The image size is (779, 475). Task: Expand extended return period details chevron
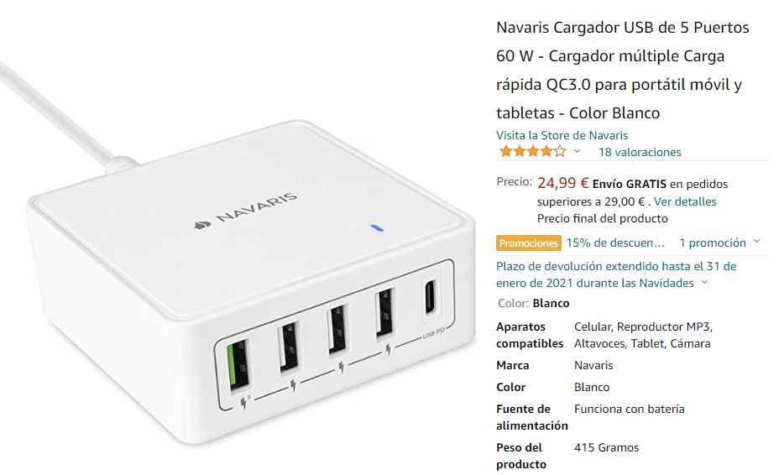(x=704, y=282)
